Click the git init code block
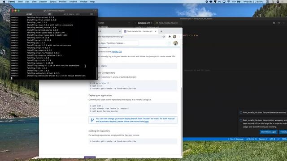 click(133, 86)
